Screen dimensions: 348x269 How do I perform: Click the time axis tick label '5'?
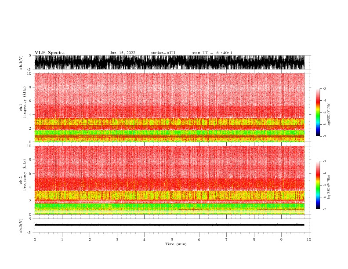pos(172,240)
